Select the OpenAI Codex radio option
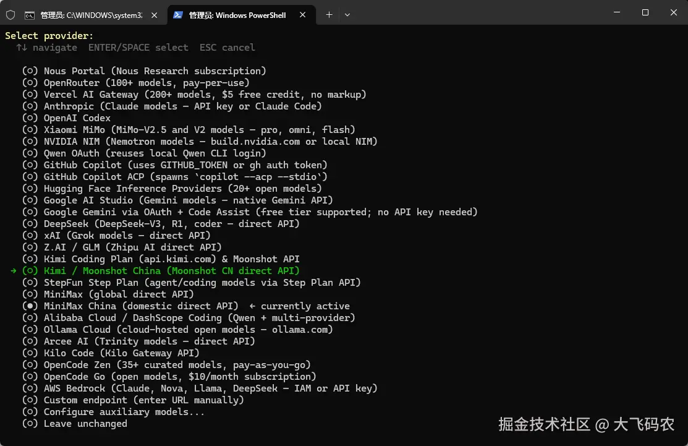The height and width of the screenshot is (446, 688). (30, 118)
